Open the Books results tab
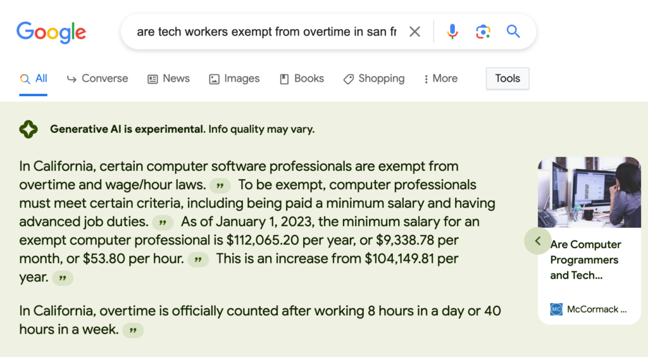The height and width of the screenshot is (357, 648). (302, 78)
